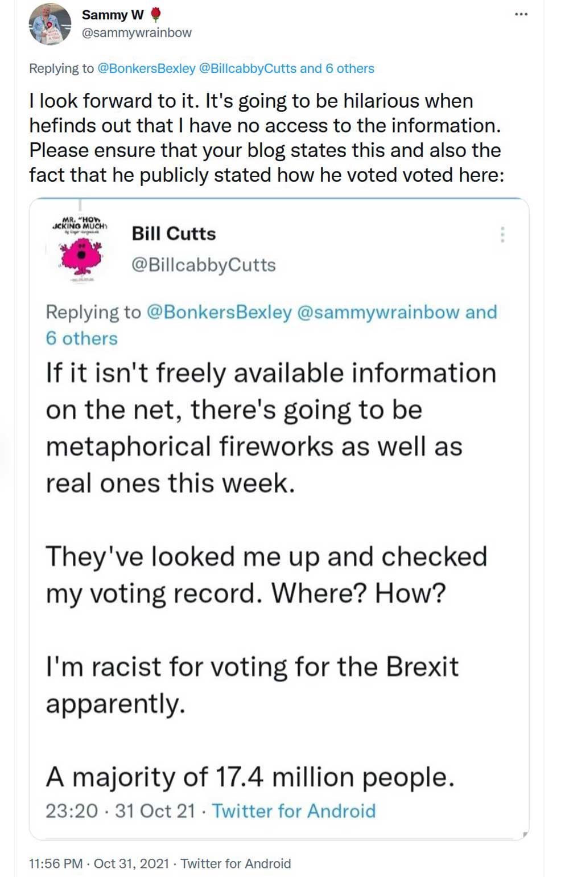Click the grey "Twitter for Android" source at the bottom
569x877 pixels.
click(236, 863)
